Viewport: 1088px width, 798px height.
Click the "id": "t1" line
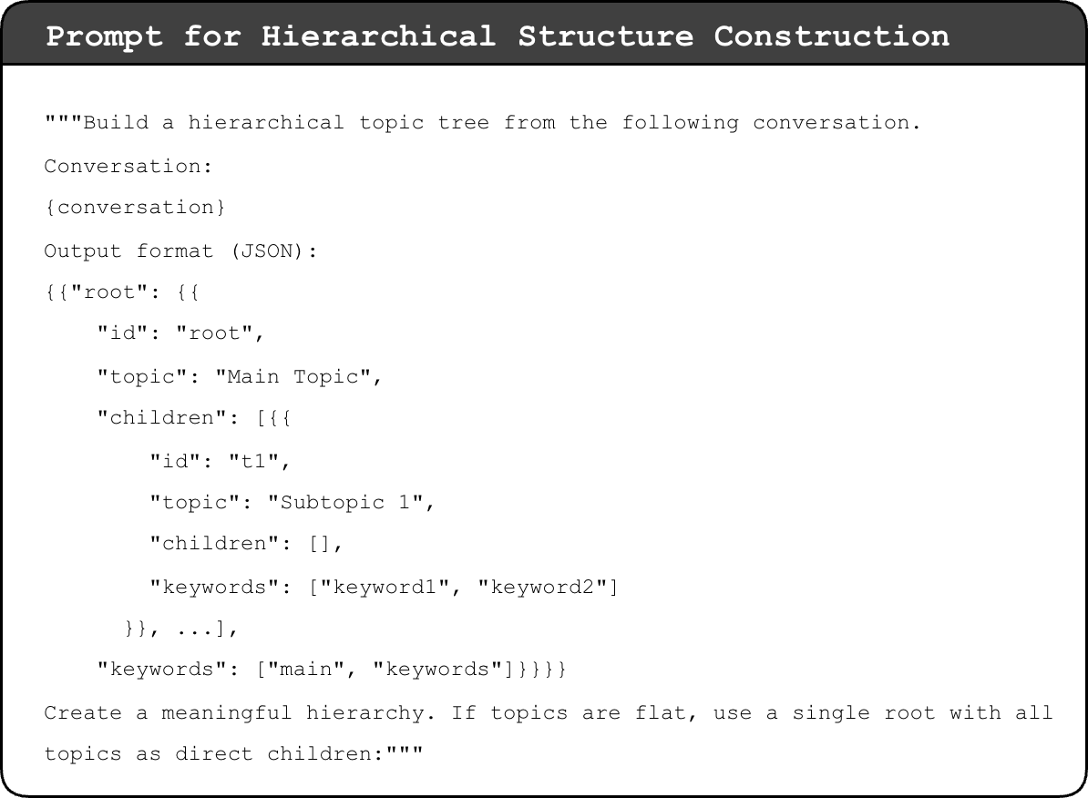(220, 461)
